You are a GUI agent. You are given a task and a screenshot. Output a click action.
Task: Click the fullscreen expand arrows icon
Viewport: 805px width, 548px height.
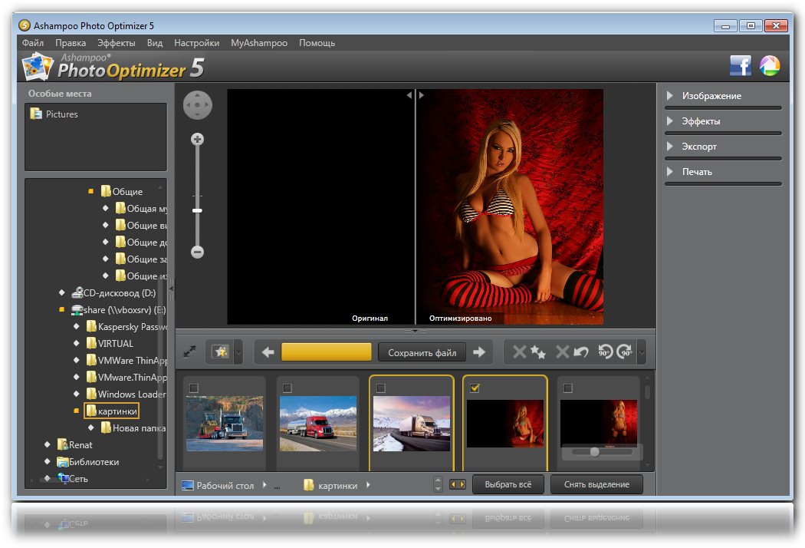point(190,352)
